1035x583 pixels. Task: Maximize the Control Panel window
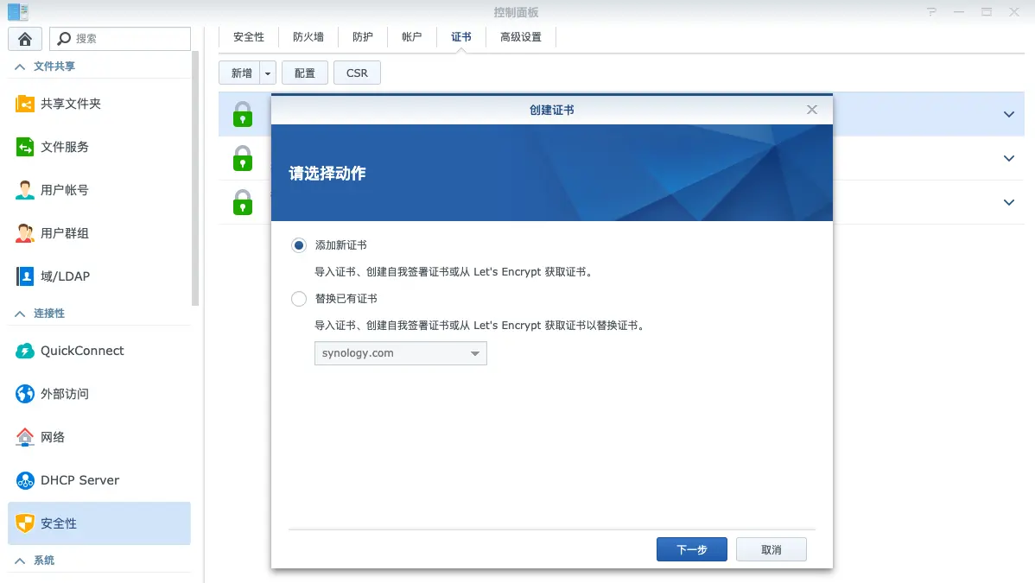click(x=986, y=12)
